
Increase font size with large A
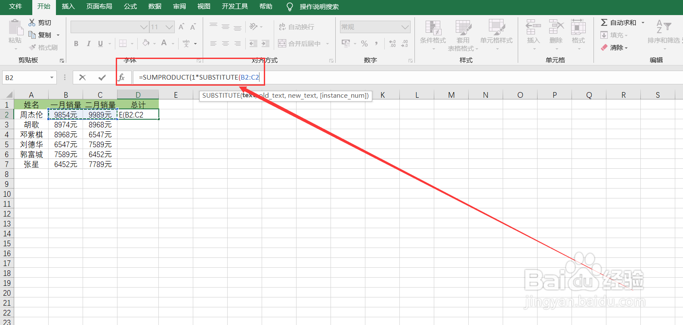(x=181, y=27)
